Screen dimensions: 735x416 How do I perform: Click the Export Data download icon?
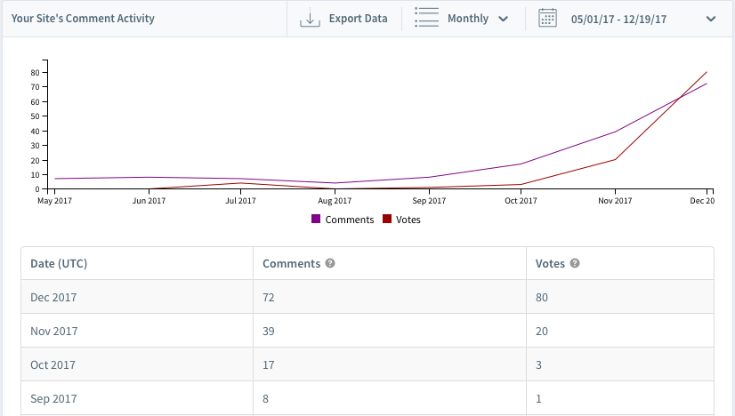coord(310,19)
